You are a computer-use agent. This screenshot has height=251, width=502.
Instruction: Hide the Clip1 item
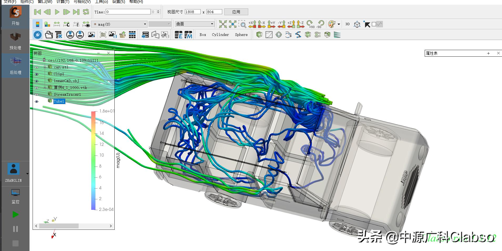[x=37, y=74]
